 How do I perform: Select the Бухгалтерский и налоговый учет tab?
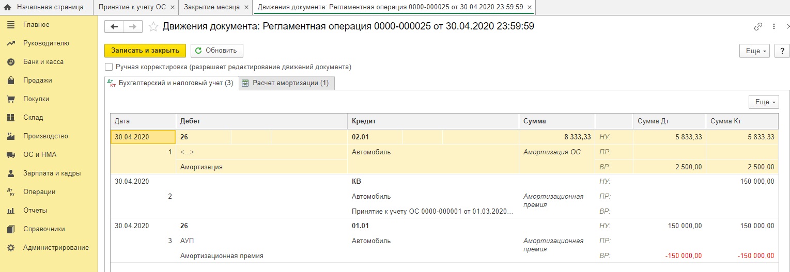pos(171,83)
